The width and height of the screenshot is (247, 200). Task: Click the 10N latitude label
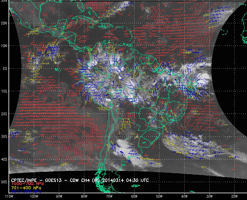click(4, 46)
